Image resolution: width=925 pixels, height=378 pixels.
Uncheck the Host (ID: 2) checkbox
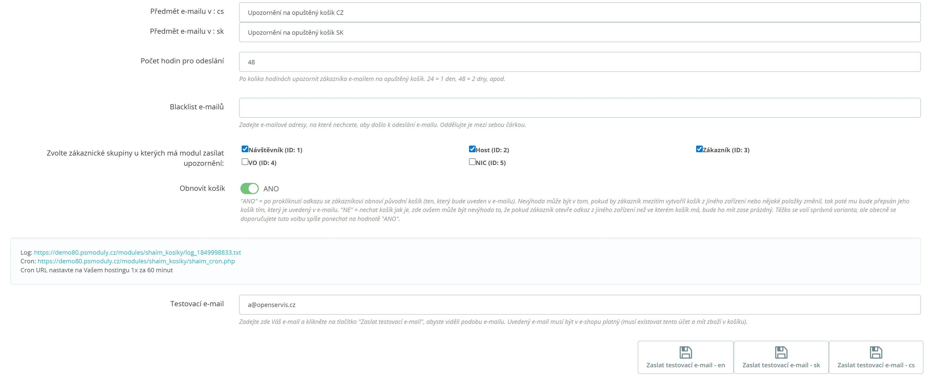click(x=472, y=149)
